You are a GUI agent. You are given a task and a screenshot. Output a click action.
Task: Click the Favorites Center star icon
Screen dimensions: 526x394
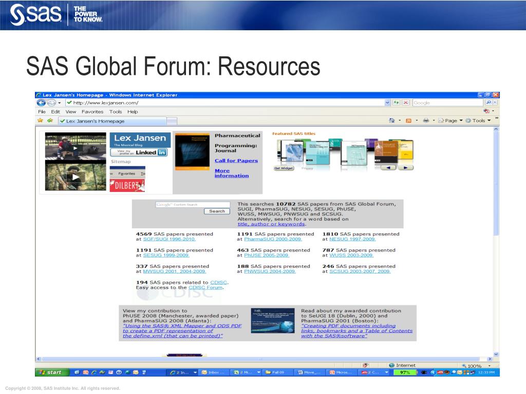pos(40,120)
